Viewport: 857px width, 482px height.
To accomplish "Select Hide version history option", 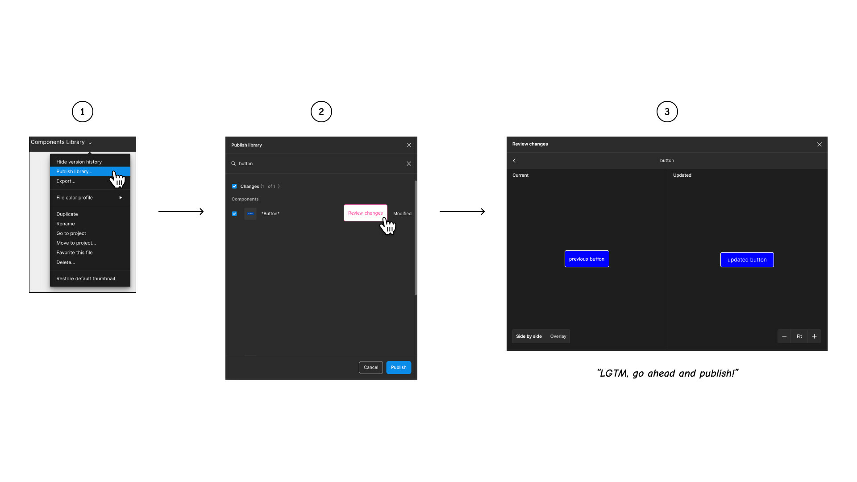I will [x=79, y=161].
